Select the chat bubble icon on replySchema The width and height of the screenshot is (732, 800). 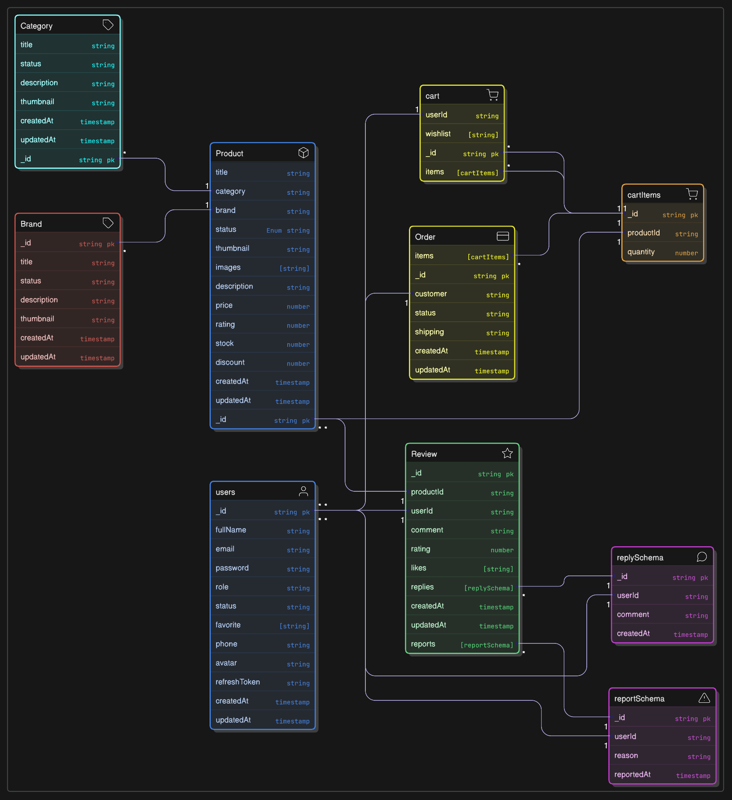pos(701,557)
